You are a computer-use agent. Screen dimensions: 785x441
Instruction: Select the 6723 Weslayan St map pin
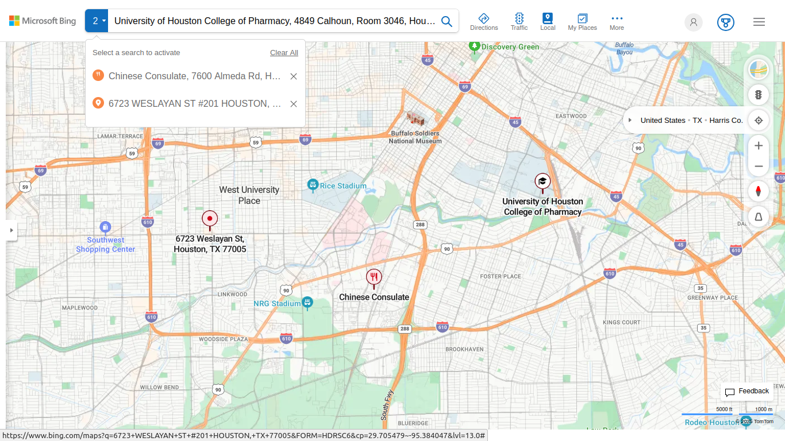210,219
